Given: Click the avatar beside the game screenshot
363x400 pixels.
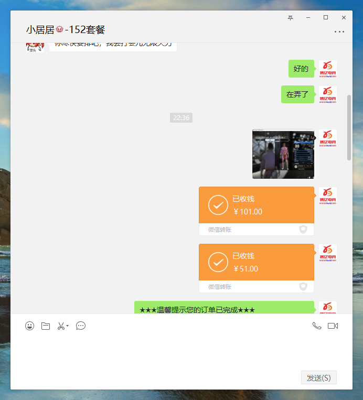Looking at the screenshot, I should 328,138.
